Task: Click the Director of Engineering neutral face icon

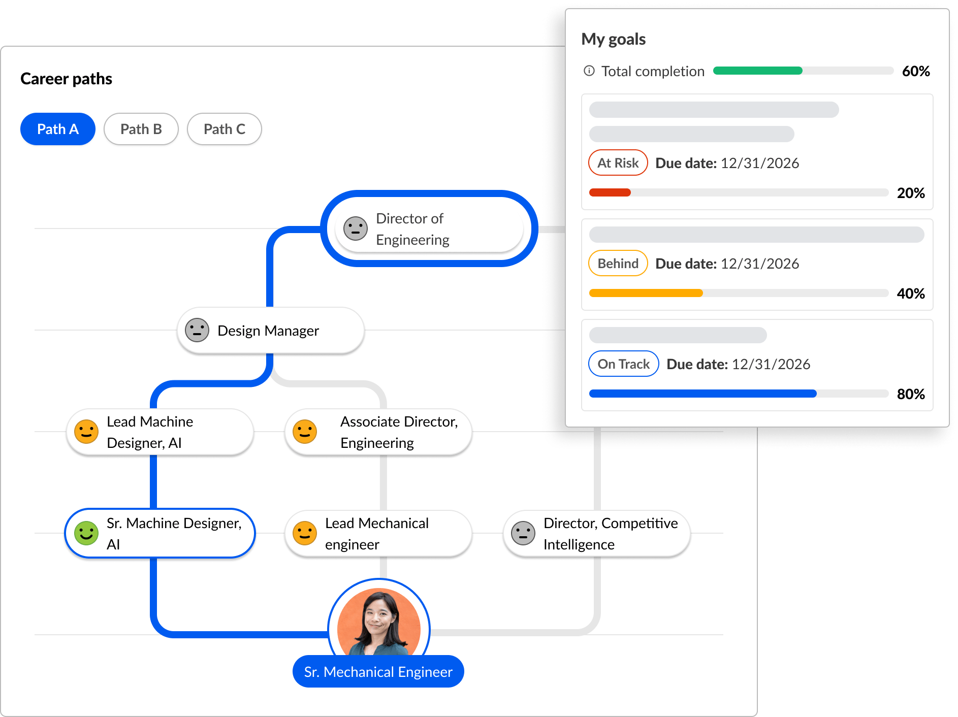Action: [356, 229]
